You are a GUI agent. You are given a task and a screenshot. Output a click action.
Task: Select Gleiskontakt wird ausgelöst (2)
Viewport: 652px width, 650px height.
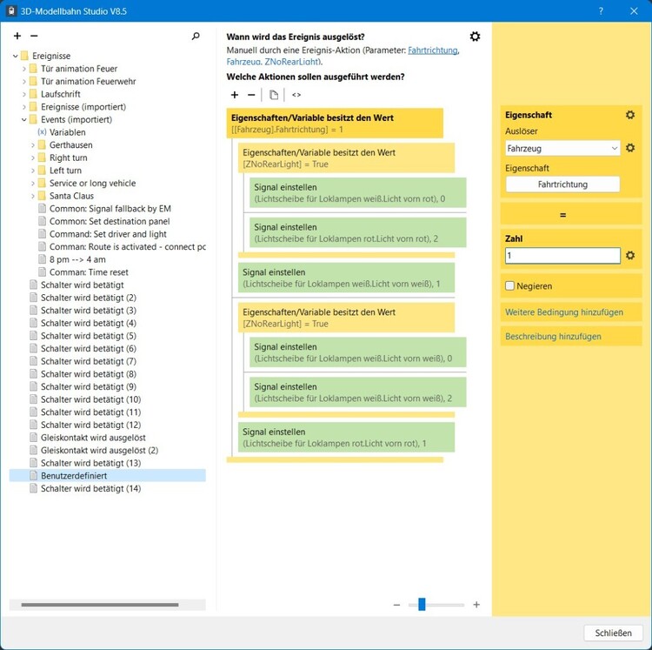pos(99,450)
